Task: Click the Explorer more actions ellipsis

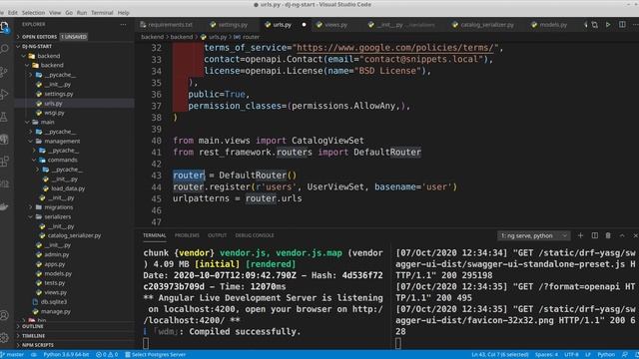Action: point(124,25)
